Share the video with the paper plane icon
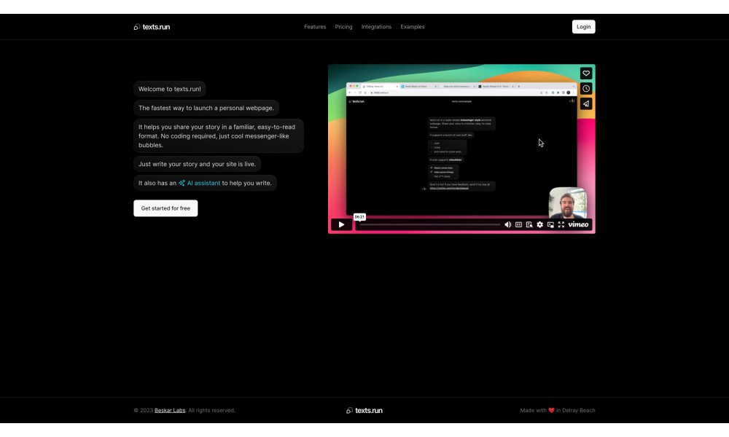The image size is (729, 437). [586, 104]
